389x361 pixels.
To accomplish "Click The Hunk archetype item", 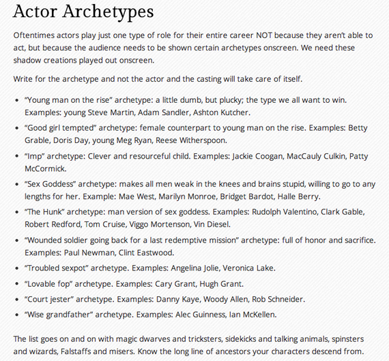I will pos(194,218).
